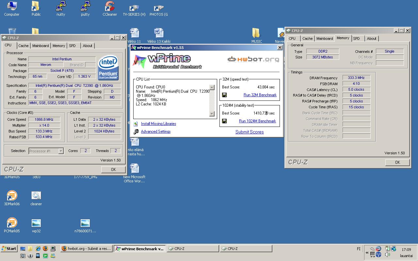418x261 pixels.
Task: Click the Run 32M Benchmark link
Action: (x=260, y=95)
